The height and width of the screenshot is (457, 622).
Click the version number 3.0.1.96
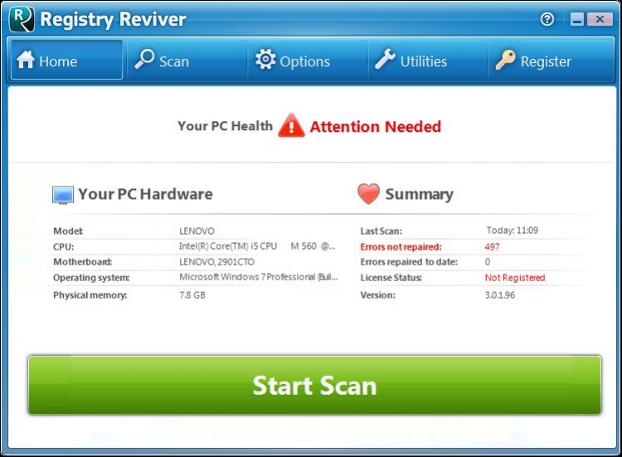click(500, 295)
